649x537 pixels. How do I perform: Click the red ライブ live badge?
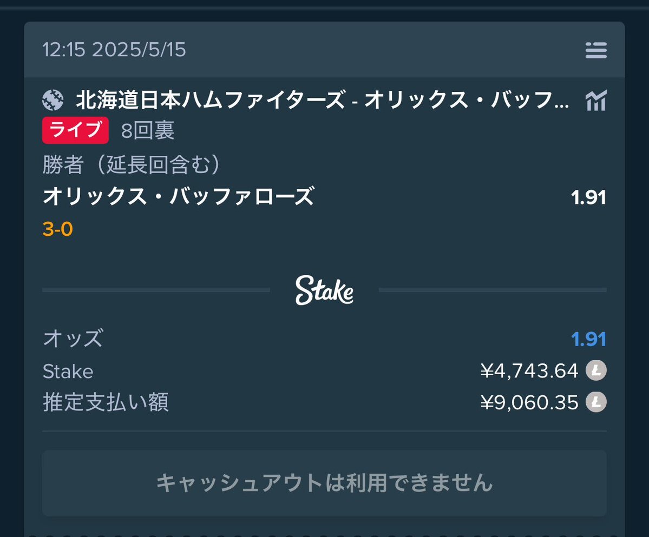[x=75, y=130]
